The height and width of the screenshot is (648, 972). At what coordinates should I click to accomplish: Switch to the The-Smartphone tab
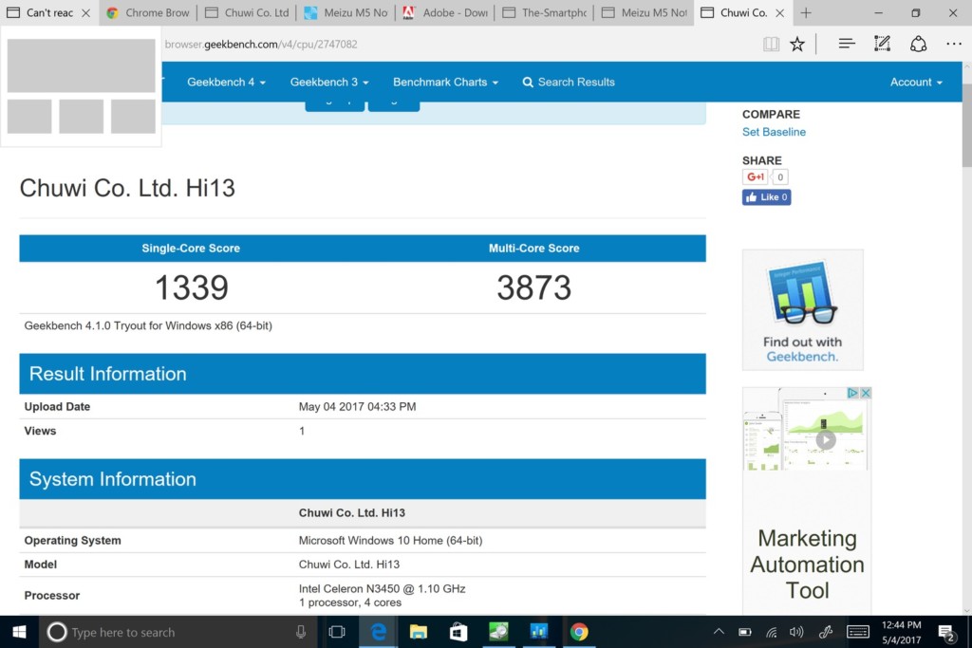[544, 12]
